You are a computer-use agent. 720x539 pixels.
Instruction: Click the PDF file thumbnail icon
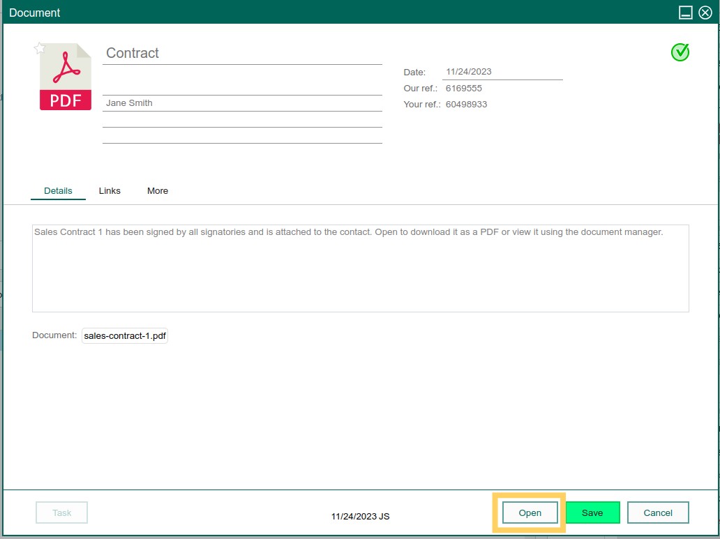coord(65,76)
